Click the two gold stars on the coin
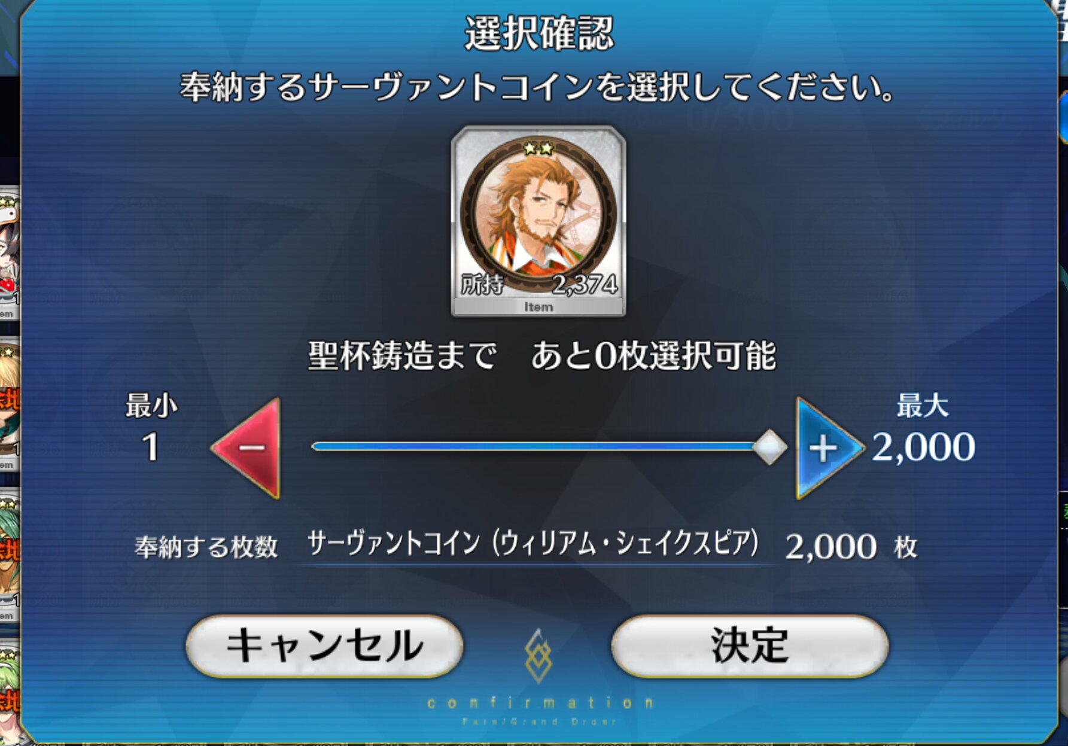 click(x=538, y=148)
